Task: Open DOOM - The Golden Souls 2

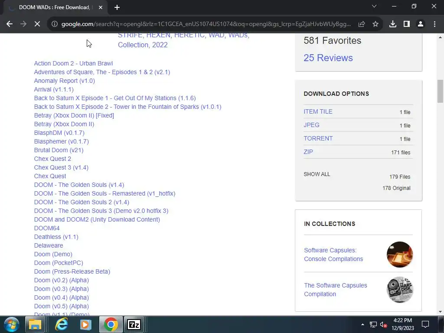Action: [82, 202]
